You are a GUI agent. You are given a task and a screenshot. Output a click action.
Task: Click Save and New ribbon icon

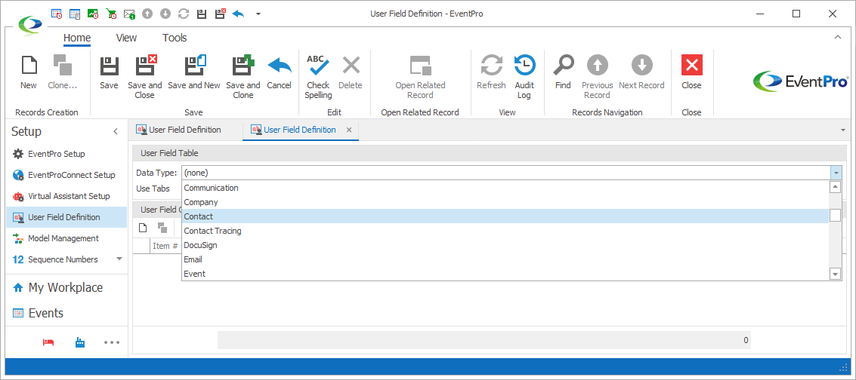194,66
